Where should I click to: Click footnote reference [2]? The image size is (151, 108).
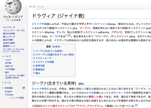(x=69, y=36)
